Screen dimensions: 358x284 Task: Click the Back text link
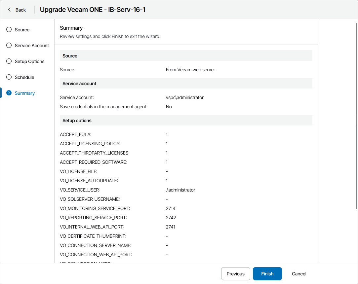20,10
